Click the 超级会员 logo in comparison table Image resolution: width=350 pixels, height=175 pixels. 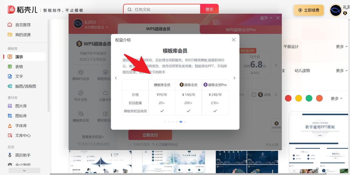click(x=181, y=85)
